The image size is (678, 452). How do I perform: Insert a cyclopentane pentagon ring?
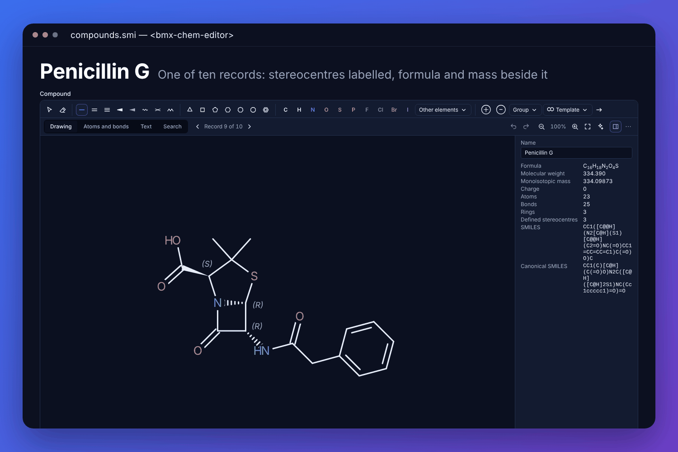pos(215,110)
